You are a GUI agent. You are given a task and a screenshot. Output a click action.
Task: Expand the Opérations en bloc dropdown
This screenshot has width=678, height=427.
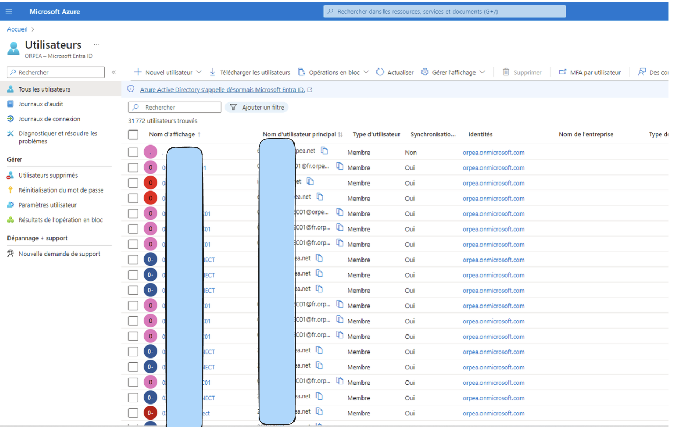(x=366, y=72)
